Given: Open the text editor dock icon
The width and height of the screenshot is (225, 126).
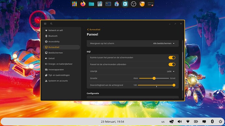Looking at the screenshot, I should click(100, 4).
